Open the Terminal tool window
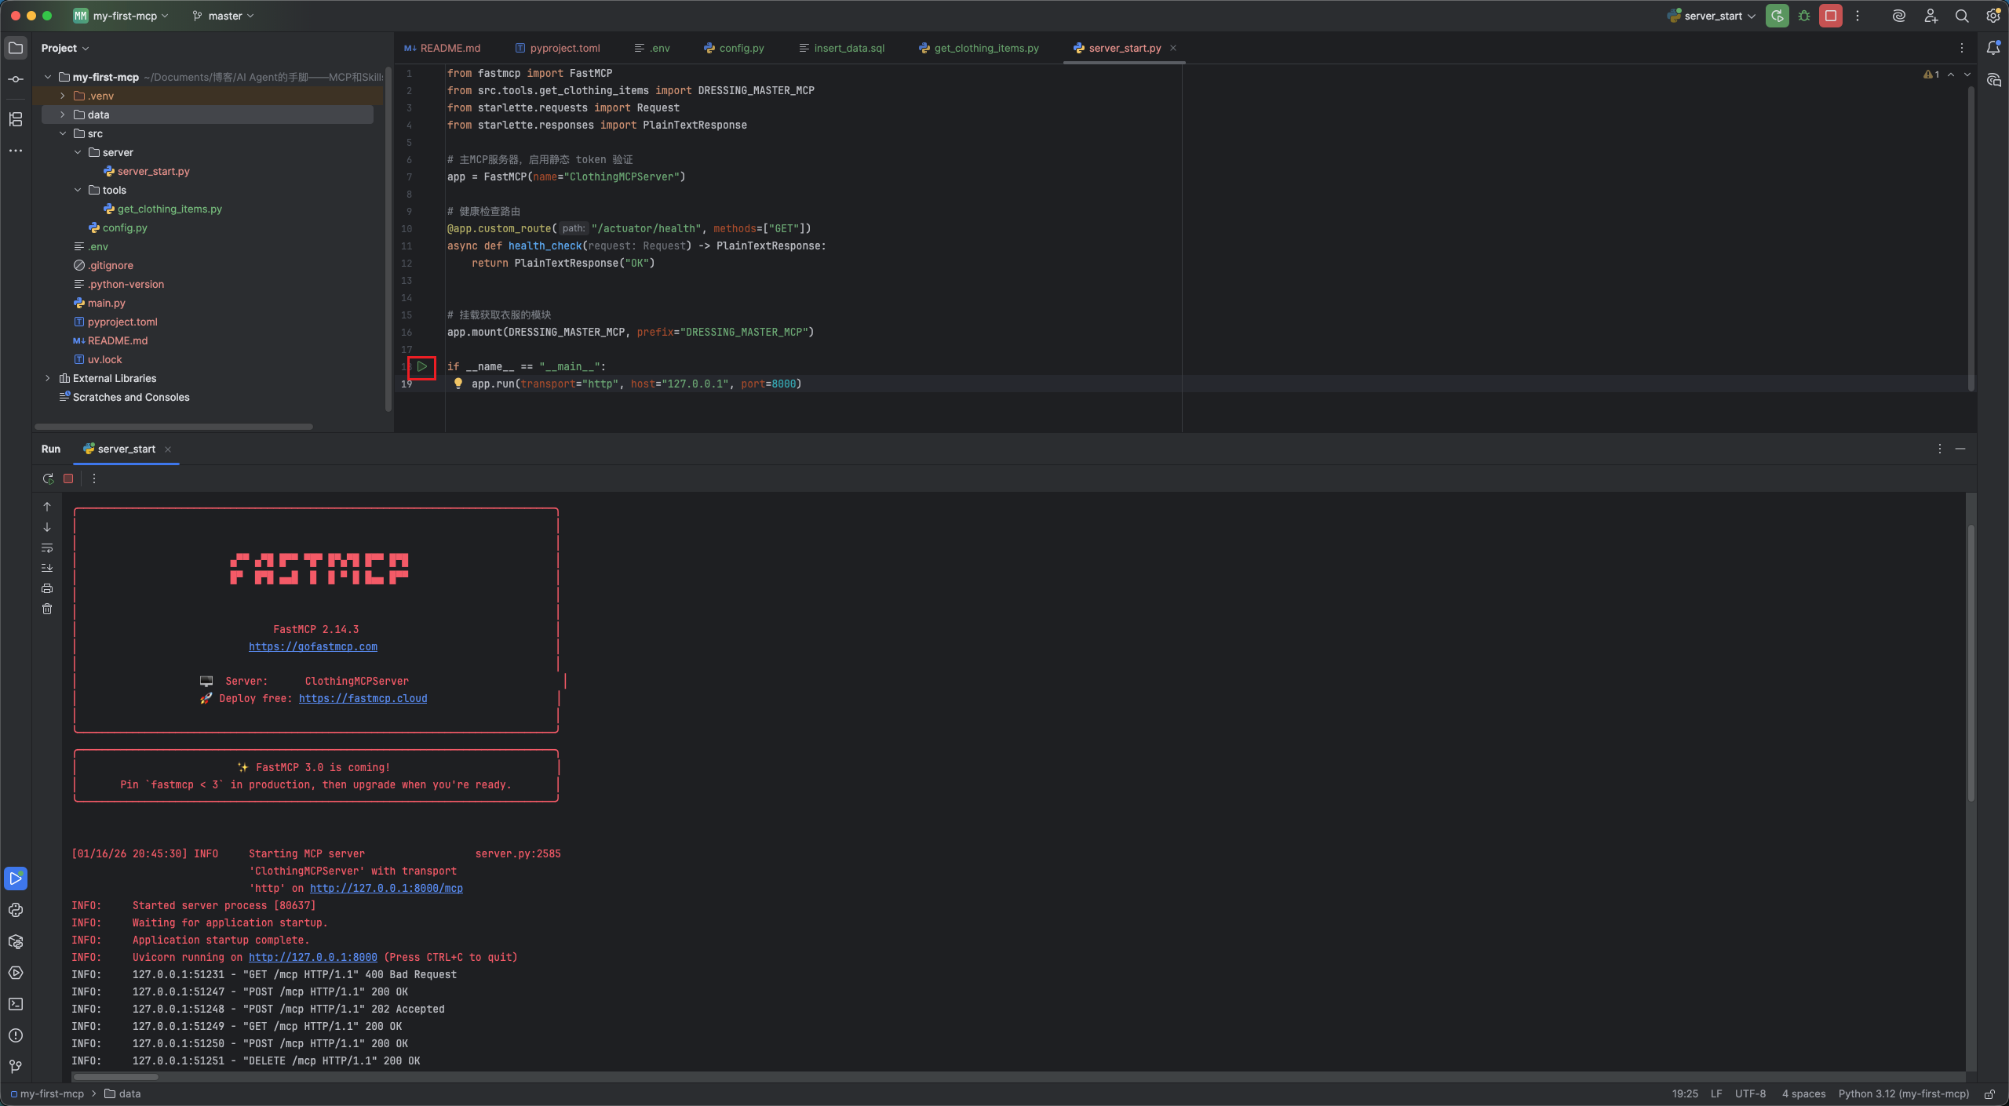This screenshot has width=2009, height=1106. (x=16, y=1004)
